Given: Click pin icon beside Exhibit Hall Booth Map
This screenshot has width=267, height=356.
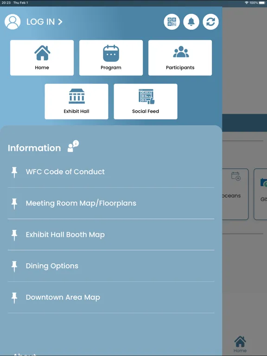Looking at the screenshot, I should click(x=14, y=235).
